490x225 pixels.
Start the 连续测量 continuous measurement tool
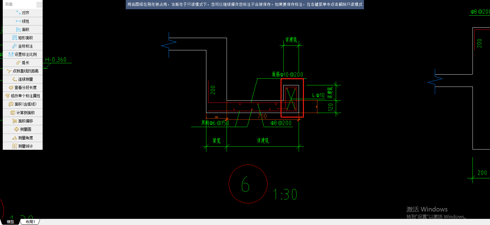coord(23,79)
